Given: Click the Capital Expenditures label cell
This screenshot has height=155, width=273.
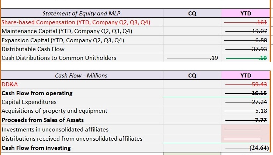Looking at the screenshot, I should point(30,102).
